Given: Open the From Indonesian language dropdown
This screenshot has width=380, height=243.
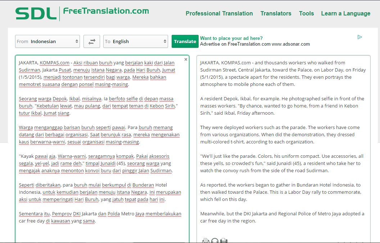Looking at the screenshot, I should [47, 41].
